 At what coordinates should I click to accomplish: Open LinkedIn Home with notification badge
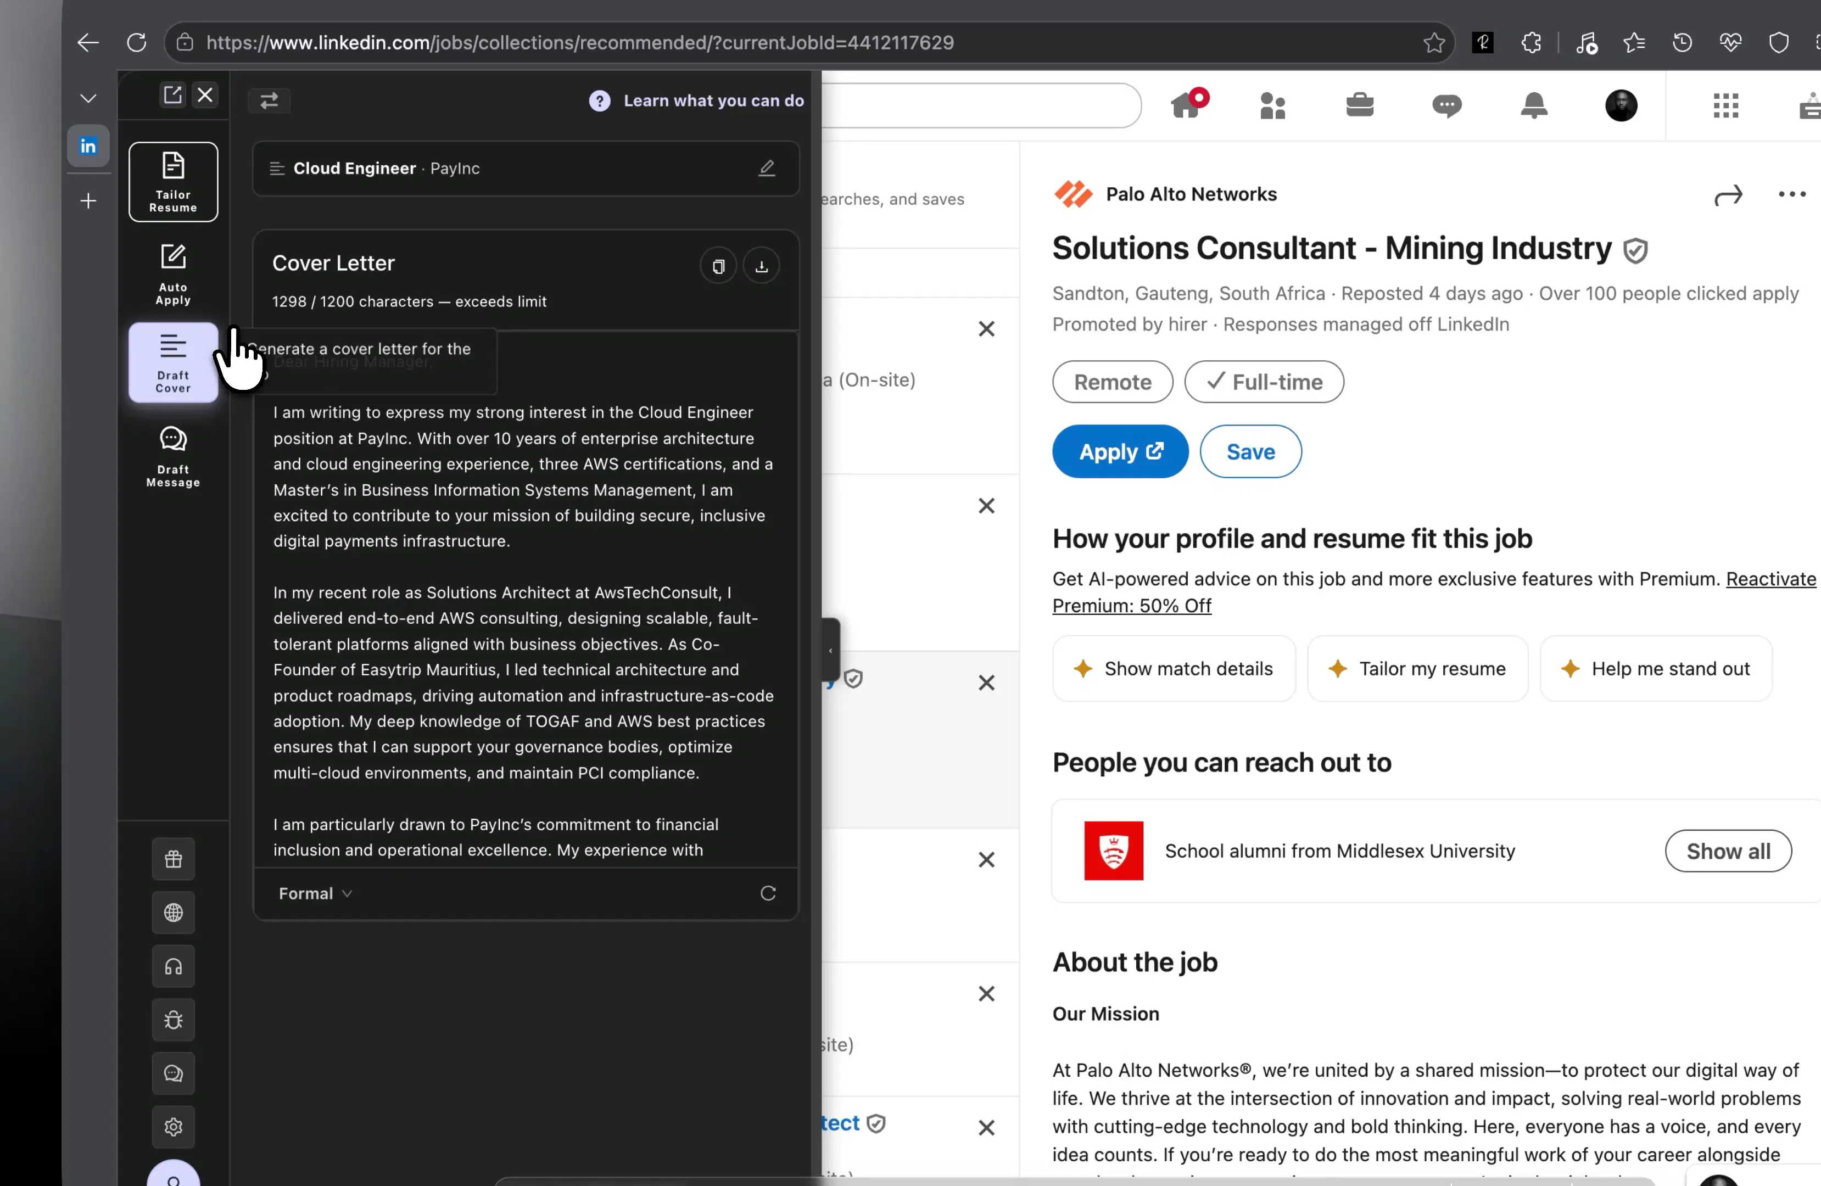1188,104
